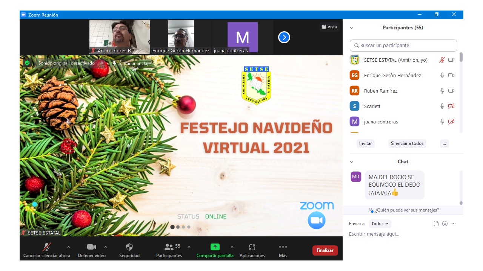
Task: Click the search magnifier in participant search
Action: pos(356,46)
